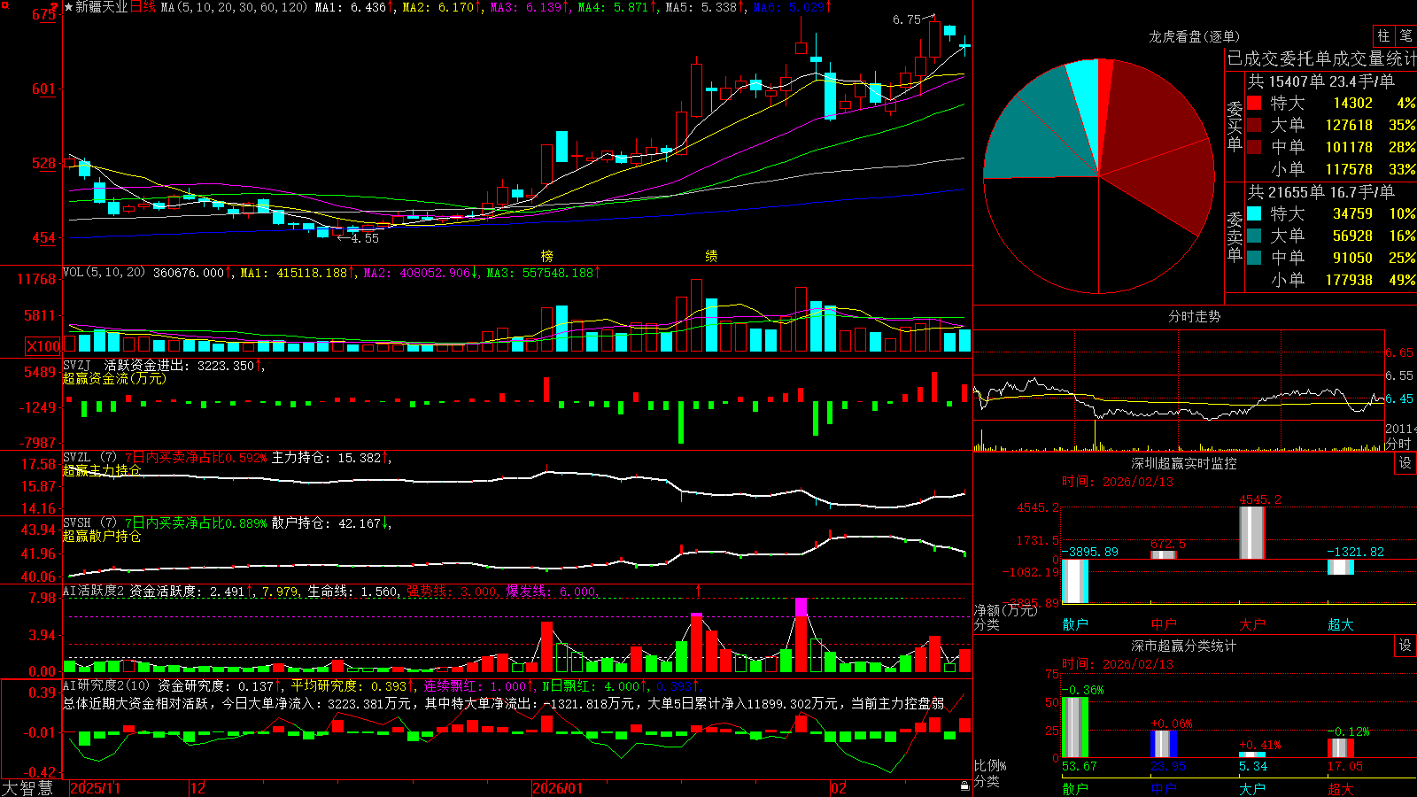Click the VOL(5,10,20) indicator label
Screen dimensions: 1417x797
[104, 273]
